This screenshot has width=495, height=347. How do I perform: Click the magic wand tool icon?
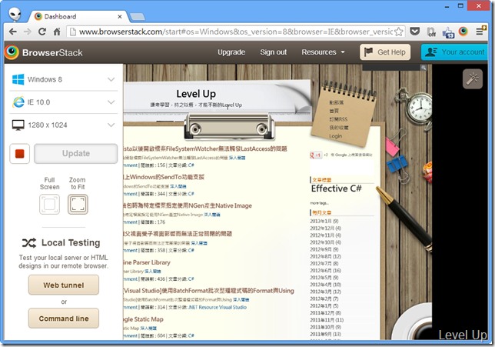pyautogui.click(x=472, y=78)
